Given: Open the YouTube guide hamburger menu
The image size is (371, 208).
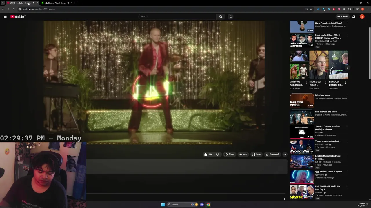Looking at the screenshot, I should click(5, 16).
